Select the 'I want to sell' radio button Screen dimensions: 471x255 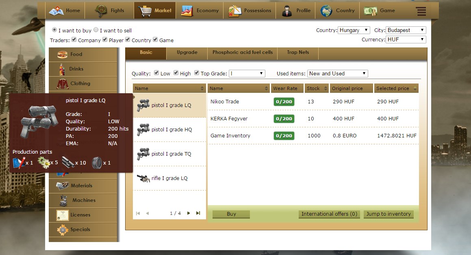(x=96, y=30)
